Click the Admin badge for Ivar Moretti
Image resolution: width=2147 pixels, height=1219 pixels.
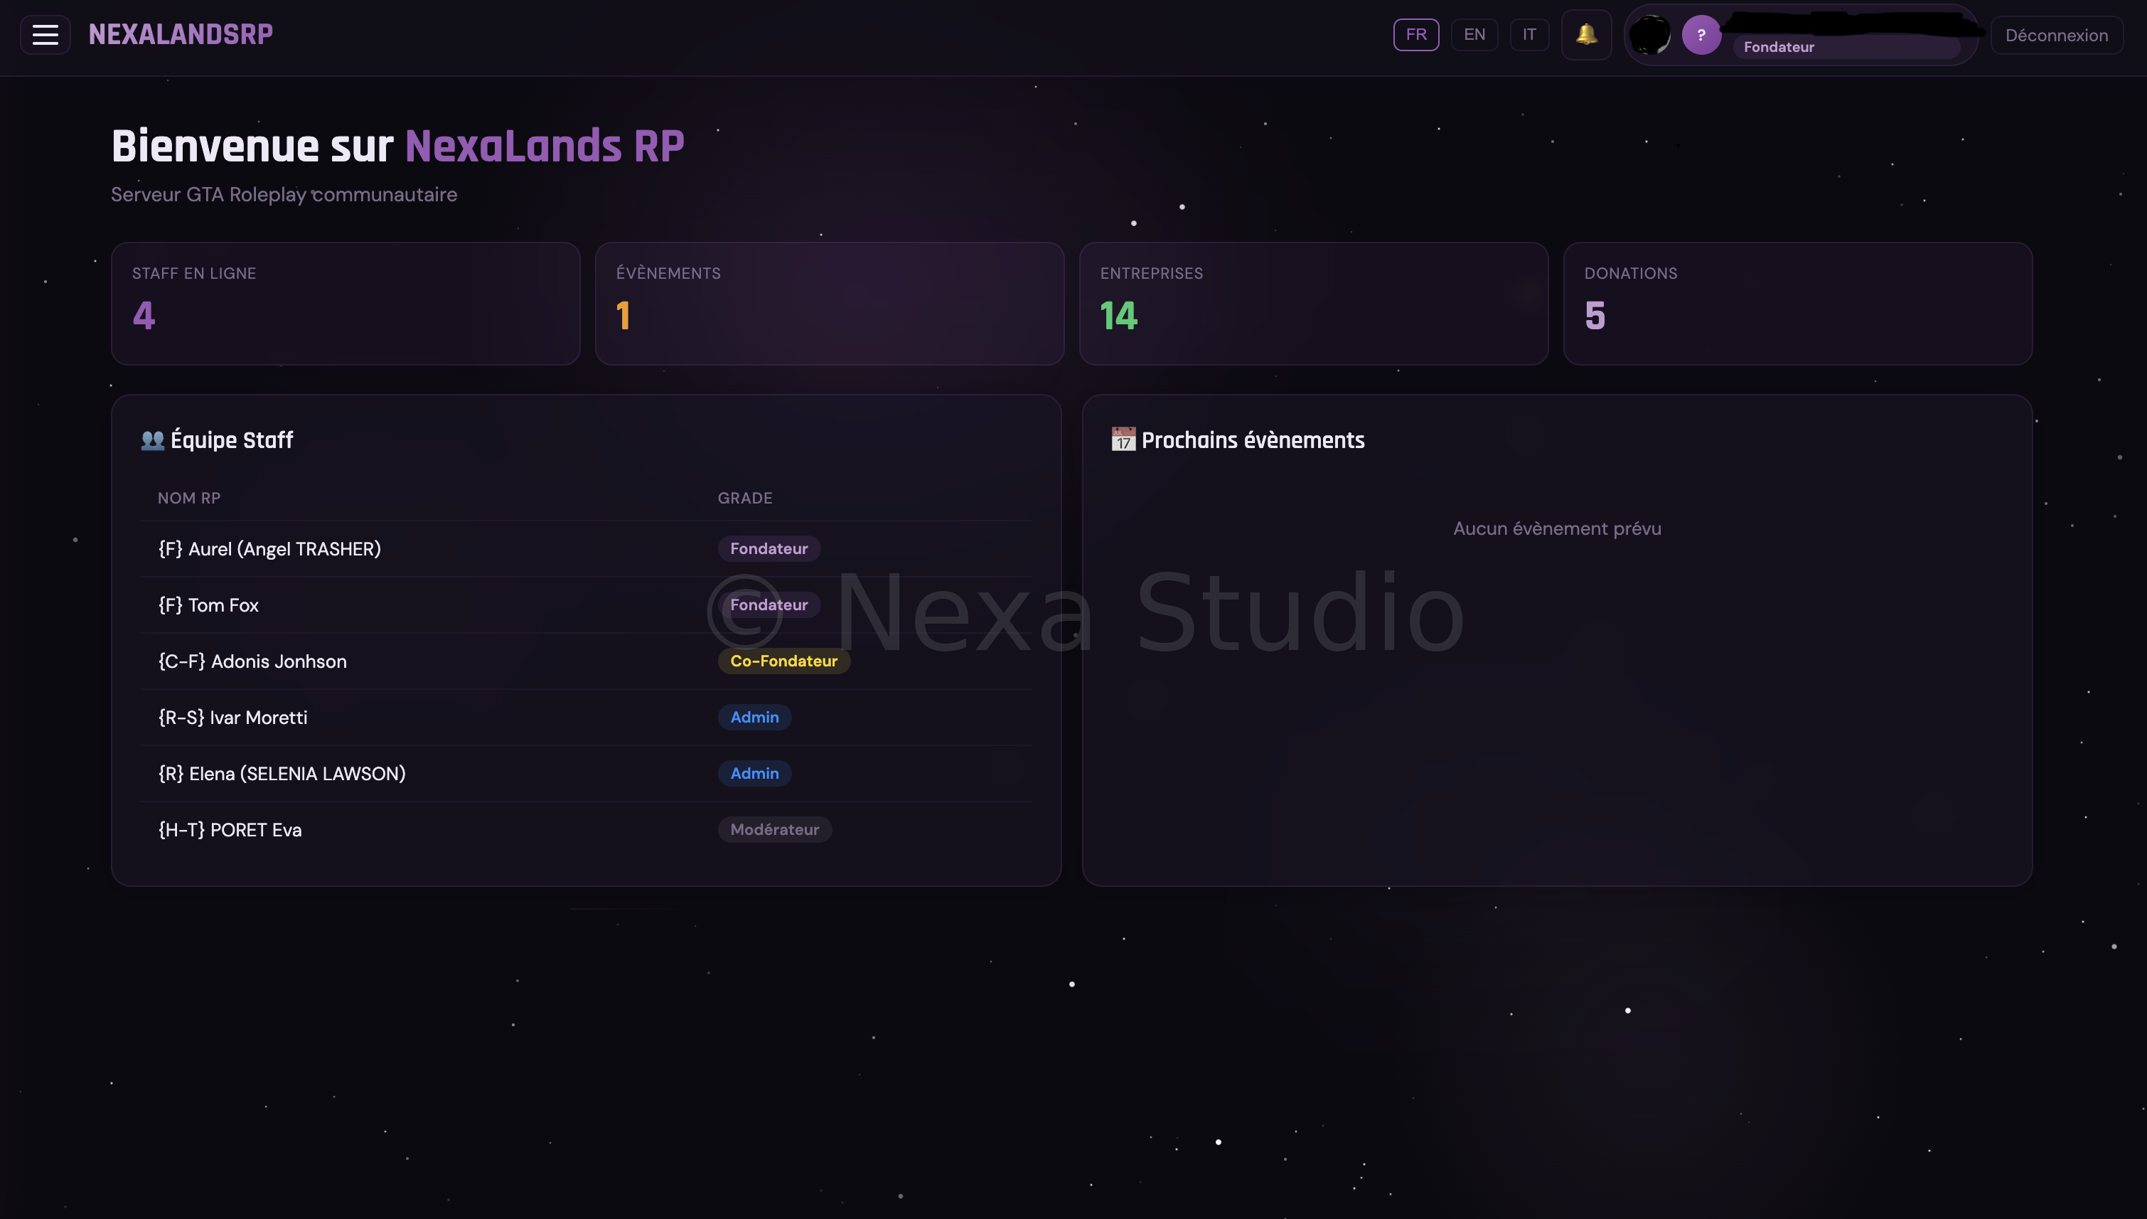point(755,717)
